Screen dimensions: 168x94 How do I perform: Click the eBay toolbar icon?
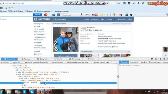point(87,15)
